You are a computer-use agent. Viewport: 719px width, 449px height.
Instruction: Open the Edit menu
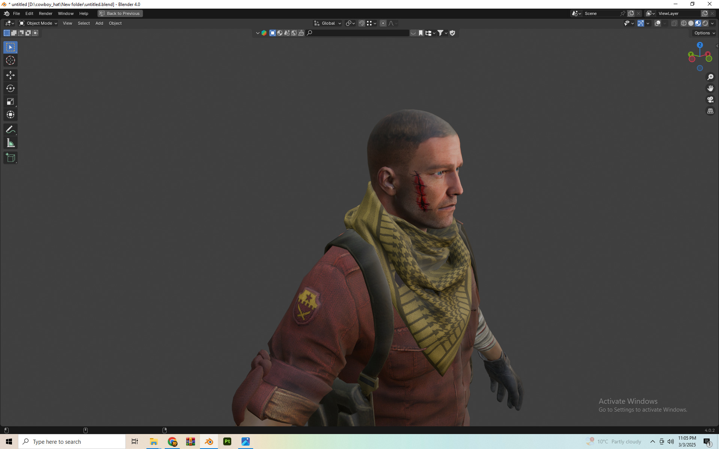click(29, 13)
